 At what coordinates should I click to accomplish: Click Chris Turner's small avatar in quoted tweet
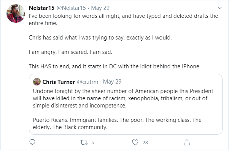click(37, 82)
